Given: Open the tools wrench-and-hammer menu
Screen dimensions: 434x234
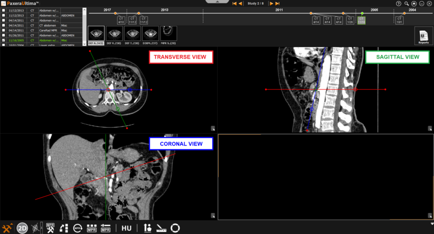Looking at the screenshot, I should tap(7, 227).
